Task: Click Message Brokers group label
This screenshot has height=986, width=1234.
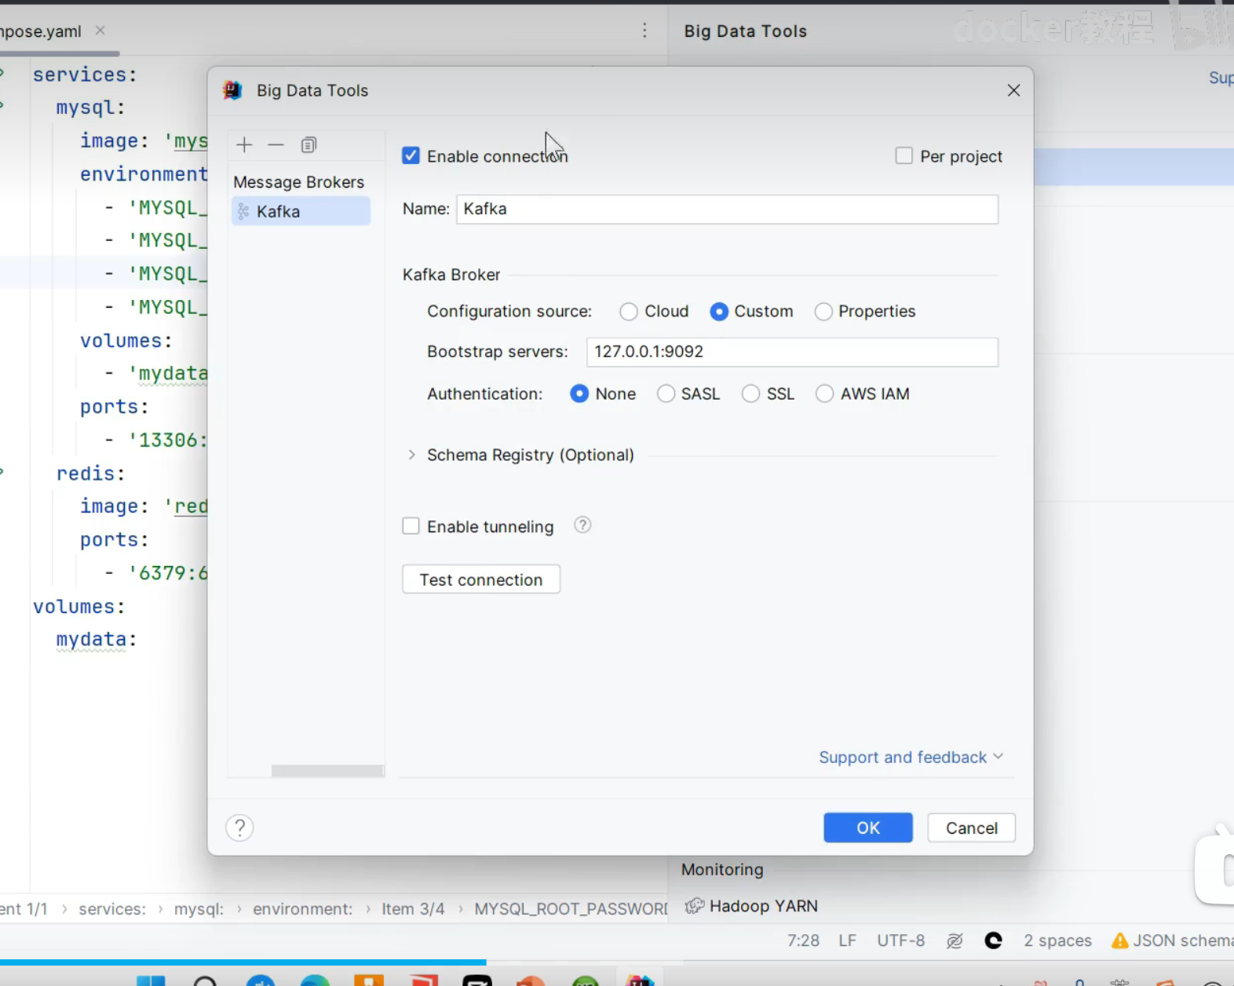Action: pos(299,182)
